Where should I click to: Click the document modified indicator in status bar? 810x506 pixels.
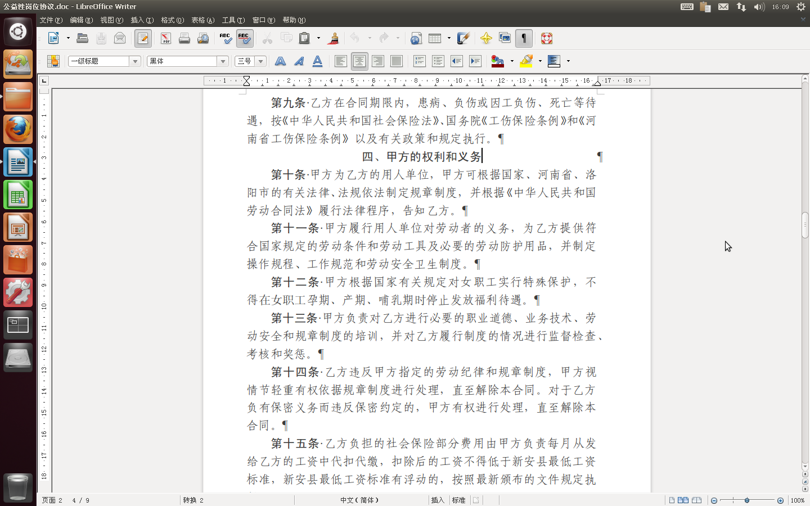[476, 500]
